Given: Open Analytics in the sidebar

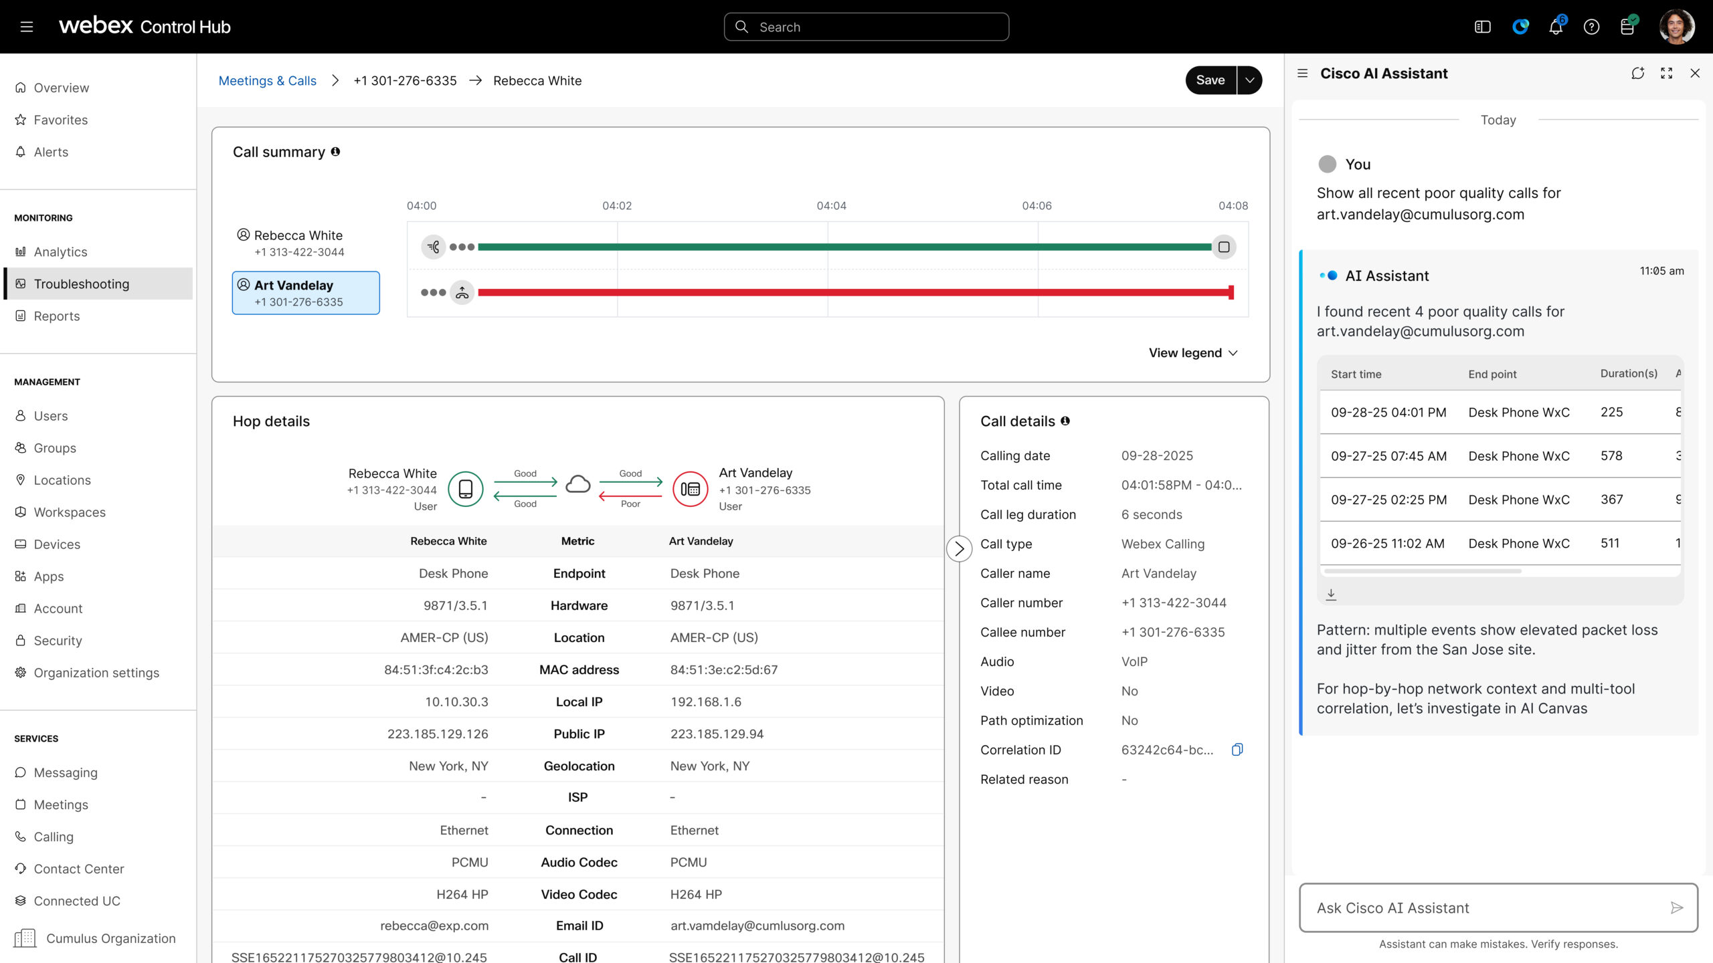Looking at the screenshot, I should [60, 251].
